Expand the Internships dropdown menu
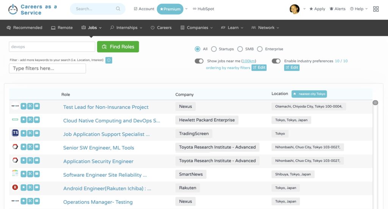The width and height of the screenshot is (388, 209). 126,28
